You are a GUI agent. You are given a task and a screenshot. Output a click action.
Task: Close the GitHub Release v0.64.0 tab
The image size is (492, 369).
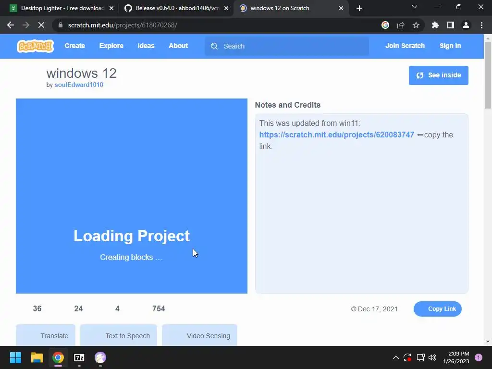(226, 8)
